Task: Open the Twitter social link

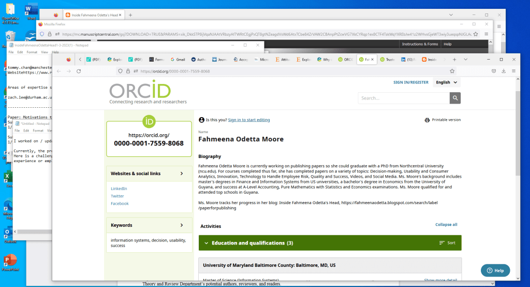Action: pyautogui.click(x=117, y=196)
